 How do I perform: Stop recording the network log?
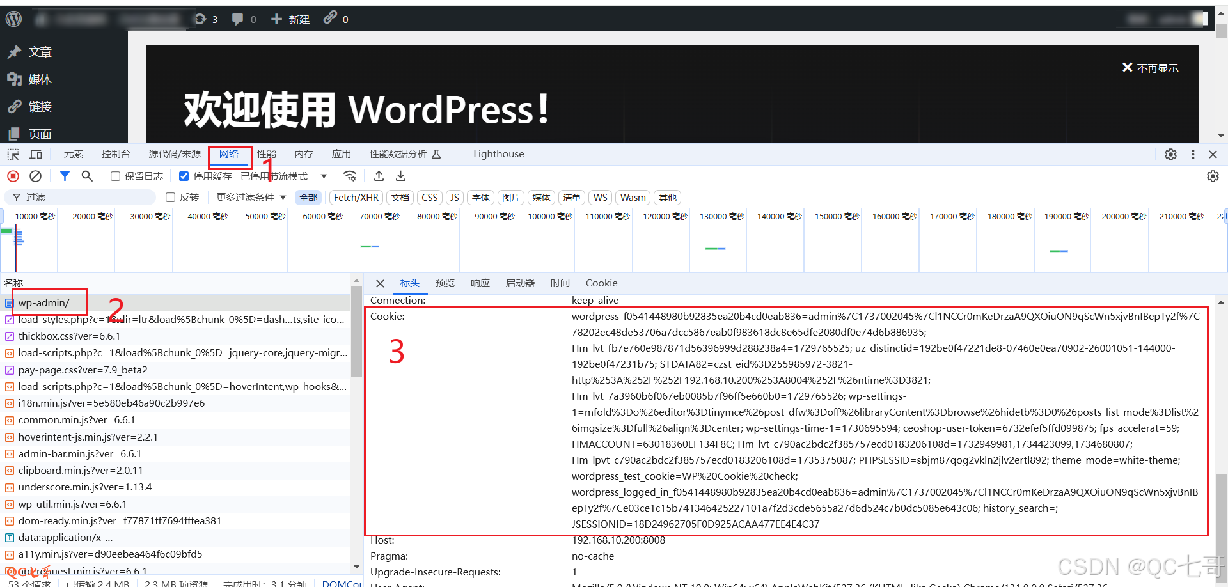coord(13,176)
